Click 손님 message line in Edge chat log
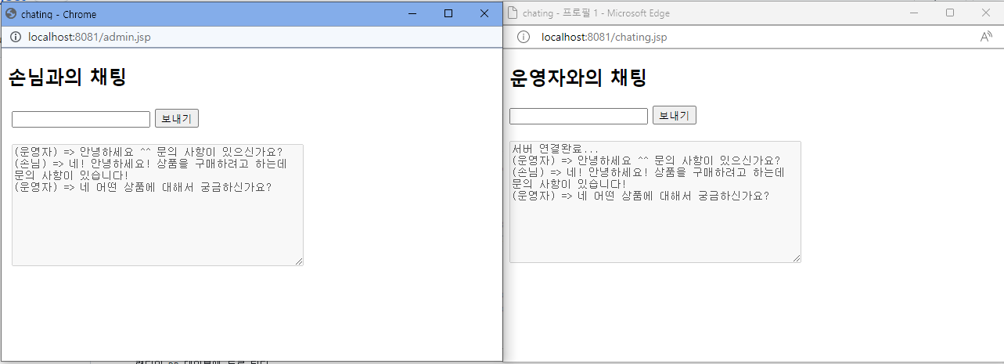The height and width of the screenshot is (364, 1004). coord(649,178)
